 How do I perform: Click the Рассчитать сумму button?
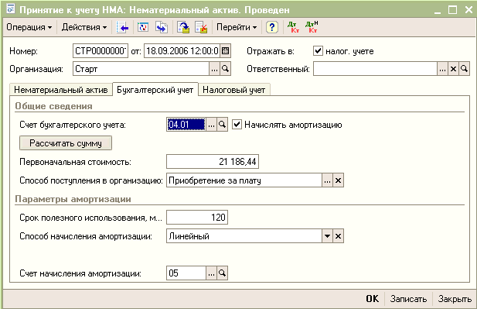(x=66, y=143)
